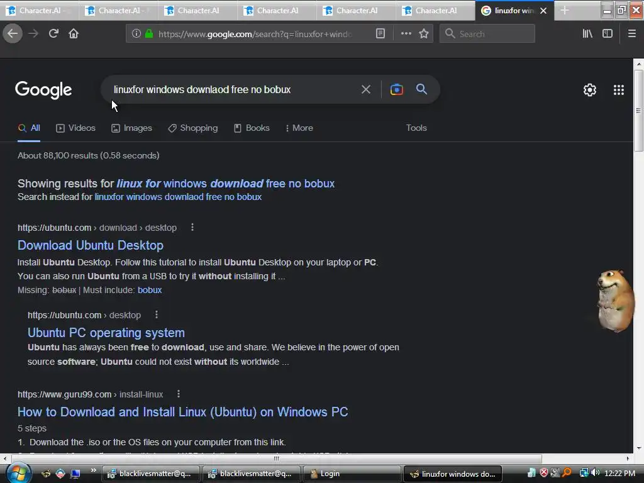Image resolution: width=644 pixels, height=483 pixels.
Task: Focus the Firefox toolbar Search box
Action: pyautogui.click(x=487, y=34)
